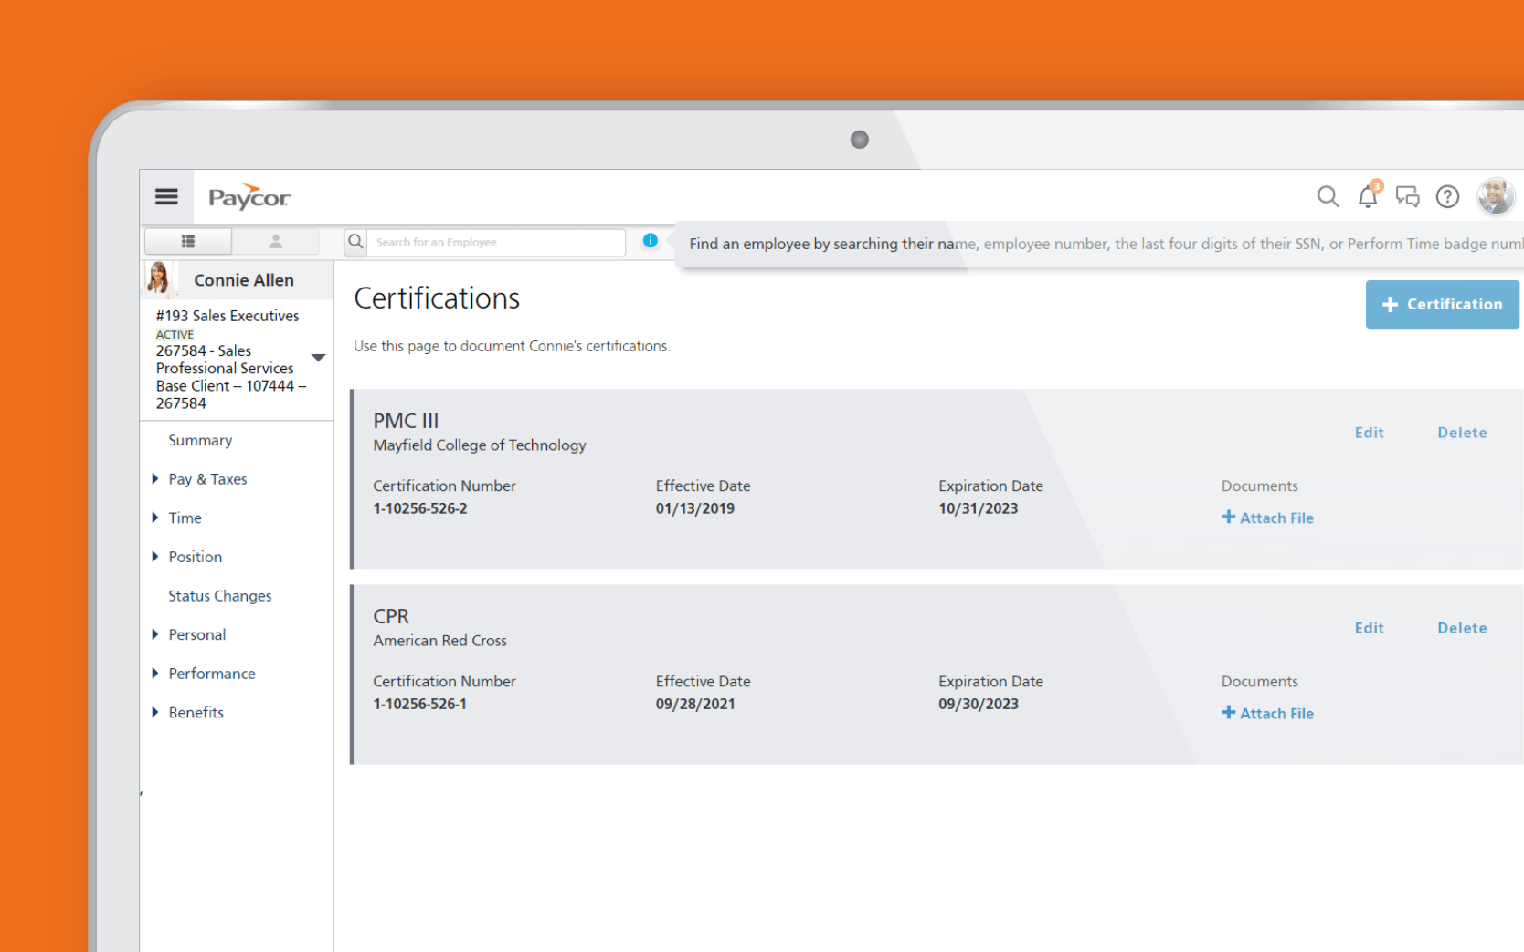This screenshot has width=1524, height=952.
Task: Attach a file to CPR certification
Action: click(x=1267, y=713)
